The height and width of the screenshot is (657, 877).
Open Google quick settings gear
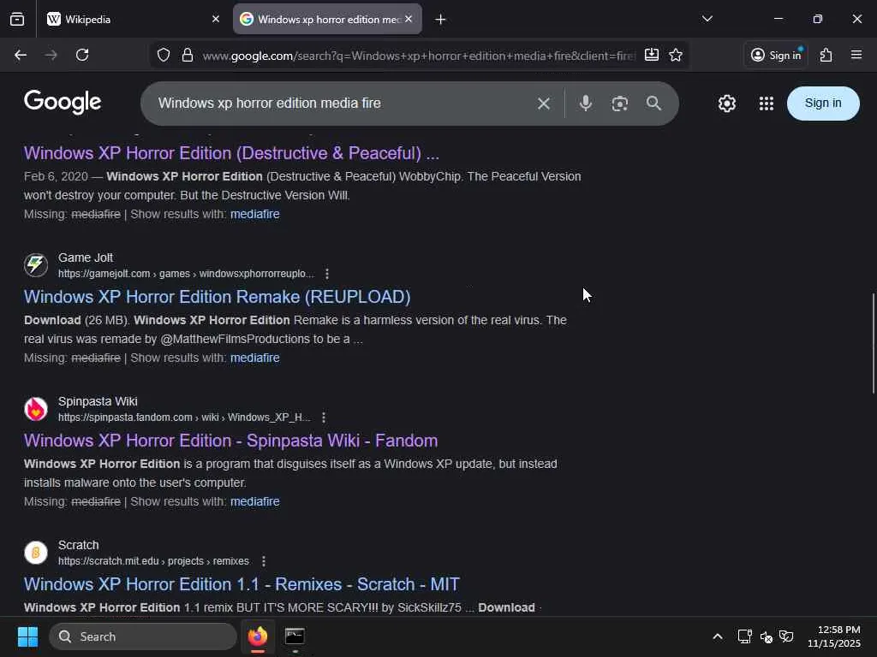click(x=727, y=104)
